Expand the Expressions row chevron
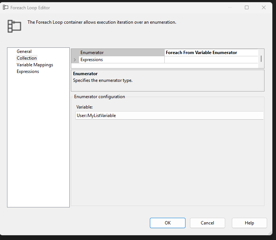 [75, 60]
